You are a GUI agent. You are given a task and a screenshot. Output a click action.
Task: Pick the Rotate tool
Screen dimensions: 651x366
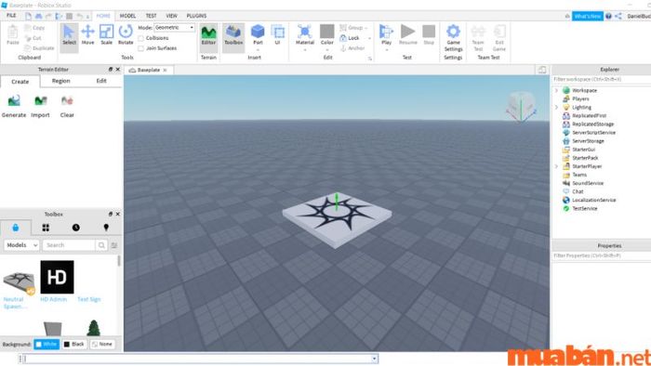[126, 35]
